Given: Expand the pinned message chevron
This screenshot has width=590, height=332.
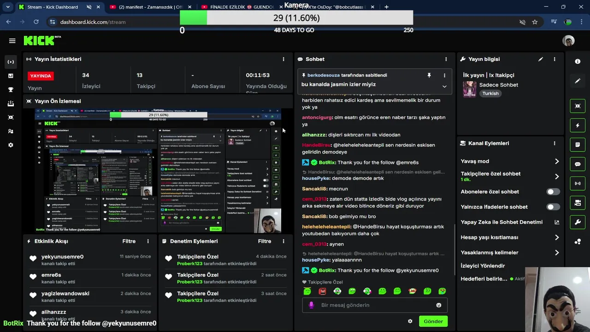Looking at the screenshot, I should [444, 86].
